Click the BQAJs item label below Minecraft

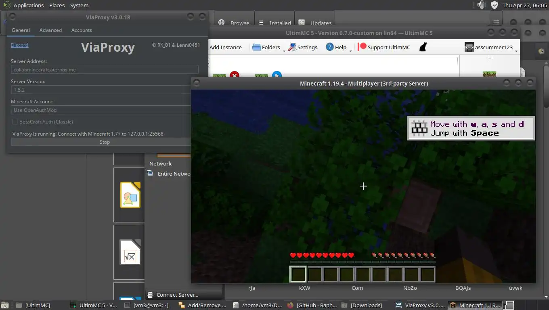click(x=463, y=288)
